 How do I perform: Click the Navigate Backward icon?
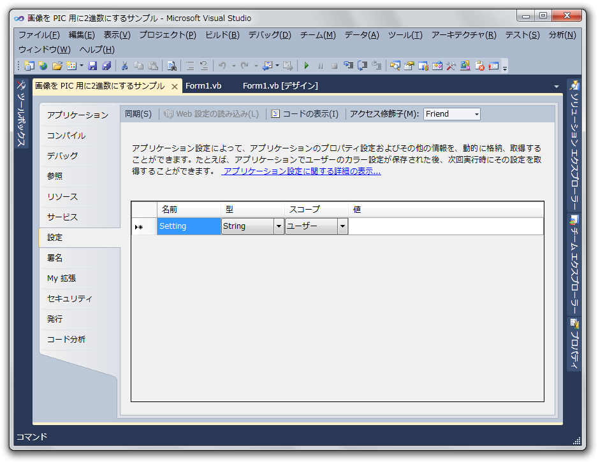tap(268, 66)
